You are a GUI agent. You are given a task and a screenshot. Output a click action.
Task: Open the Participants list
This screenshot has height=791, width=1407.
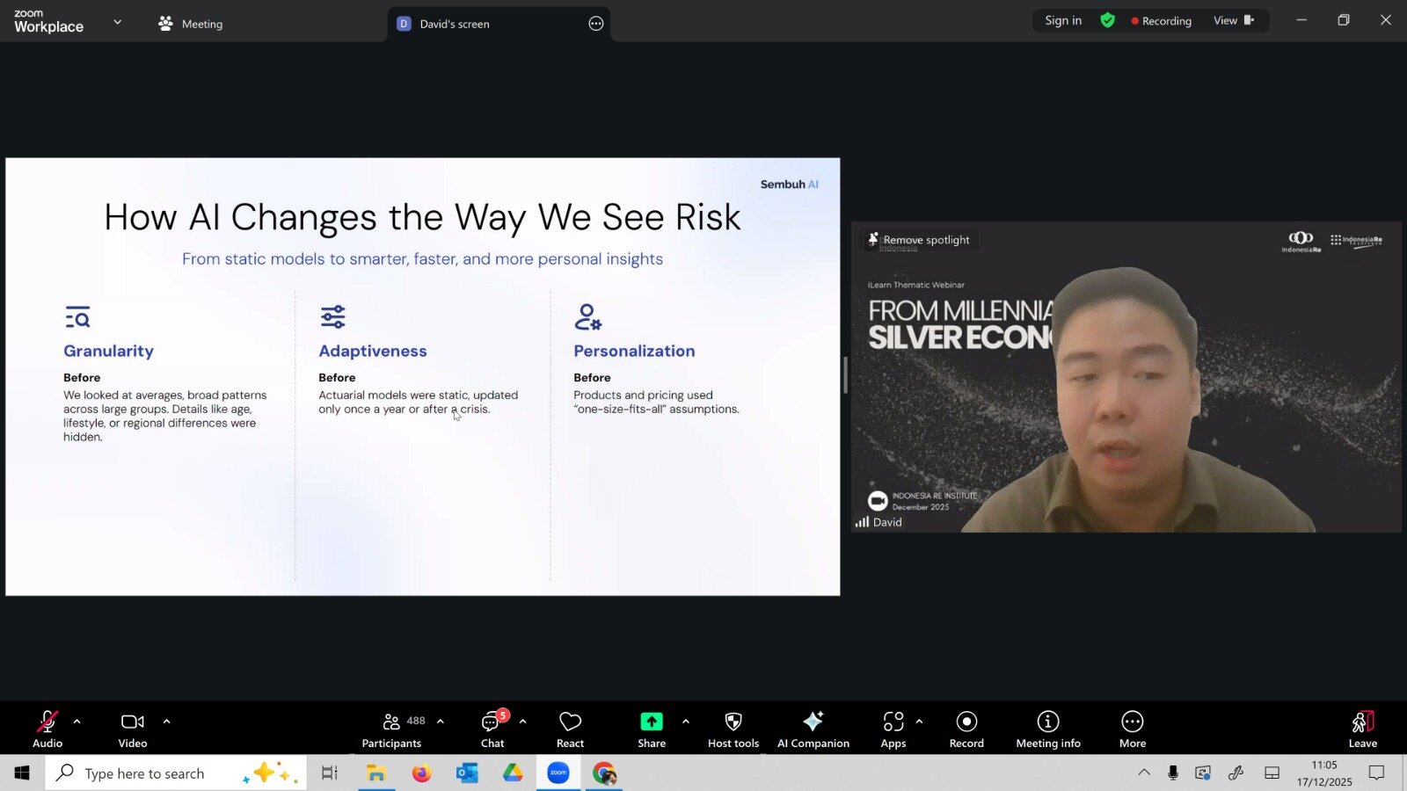[392, 729]
